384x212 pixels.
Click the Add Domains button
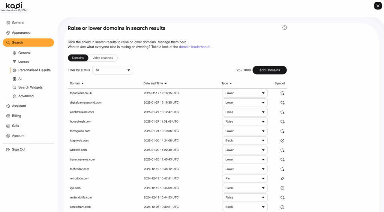(x=269, y=70)
